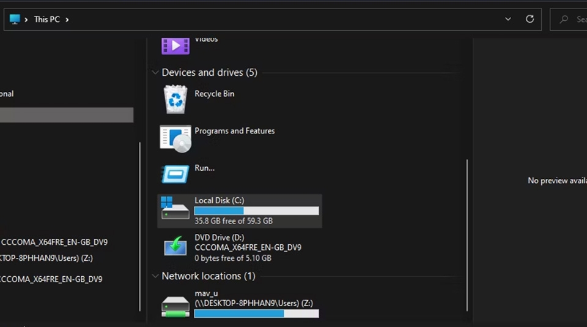Select the Users (Z:) item in sidebar
587x327 pixels.
(46, 258)
